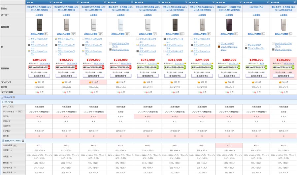Open the MR-MZ60K refrigerator image
This screenshot has width=297, height=175.
pyautogui.click(x=39, y=25)
